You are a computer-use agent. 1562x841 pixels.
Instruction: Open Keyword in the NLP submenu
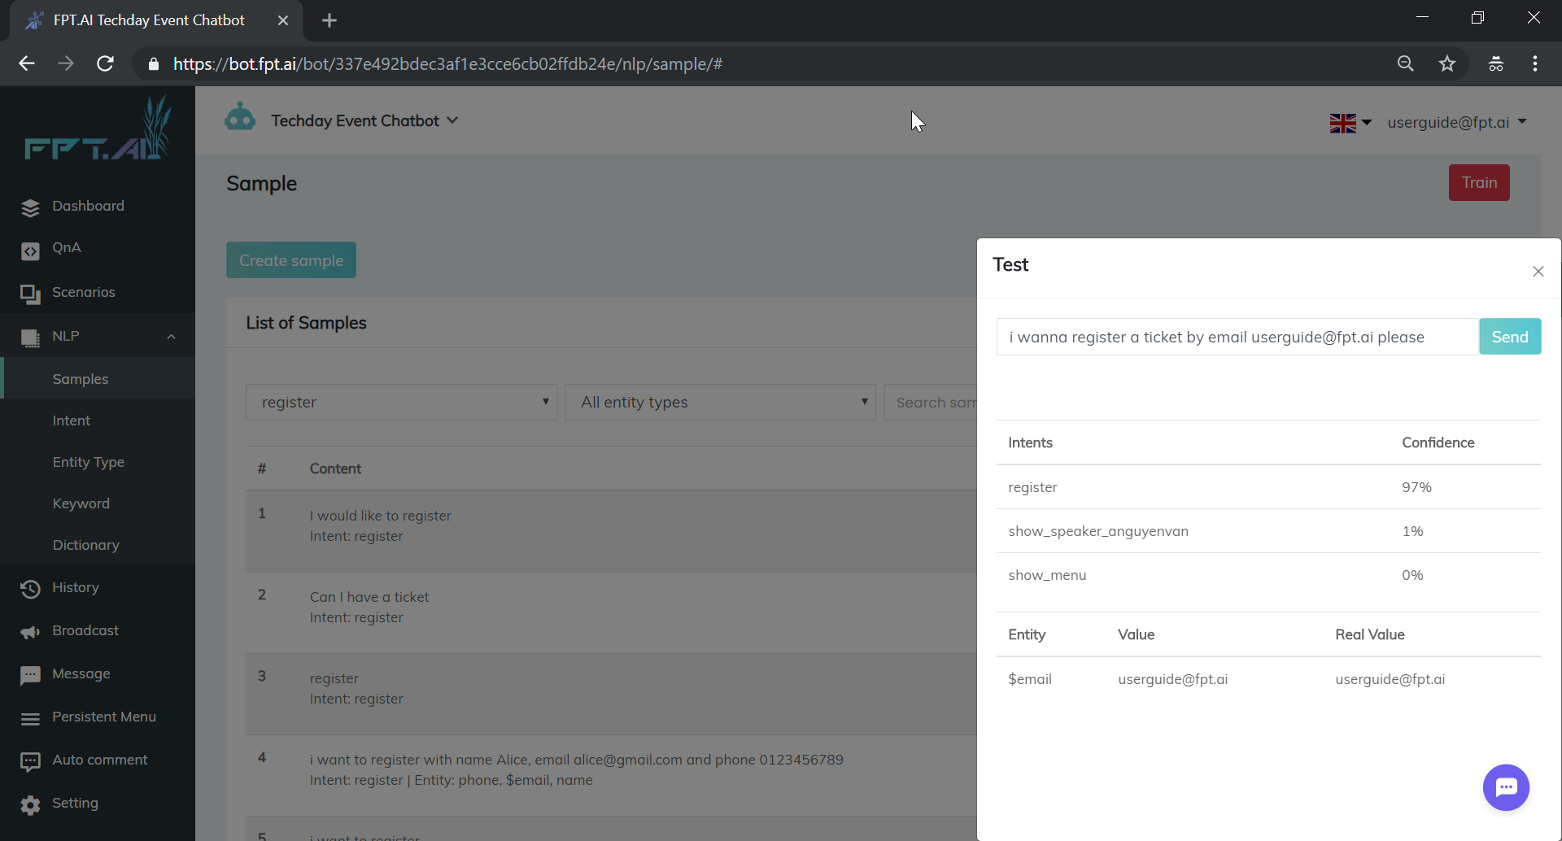point(81,503)
